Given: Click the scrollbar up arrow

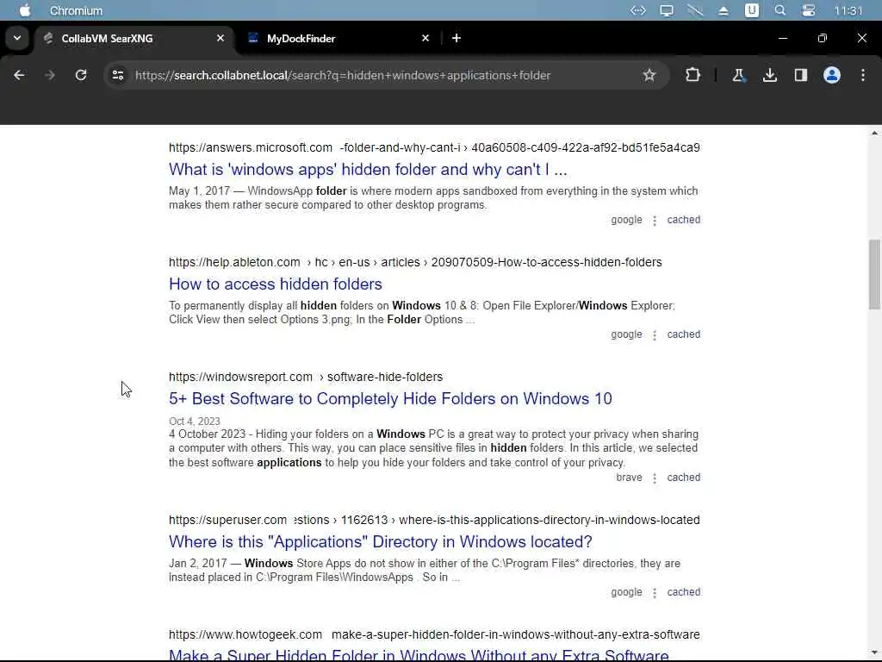Looking at the screenshot, I should (874, 133).
